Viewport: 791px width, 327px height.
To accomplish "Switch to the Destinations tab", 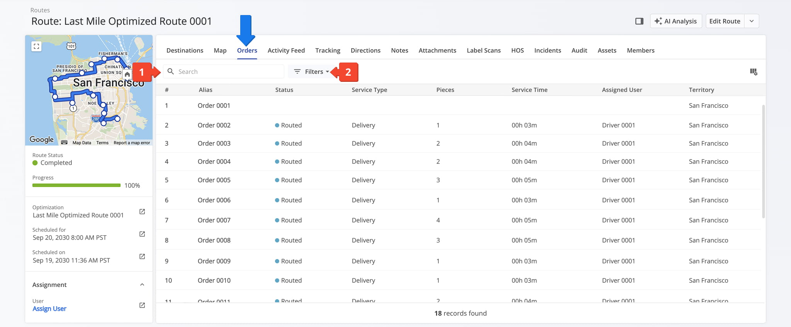I will coord(185,50).
